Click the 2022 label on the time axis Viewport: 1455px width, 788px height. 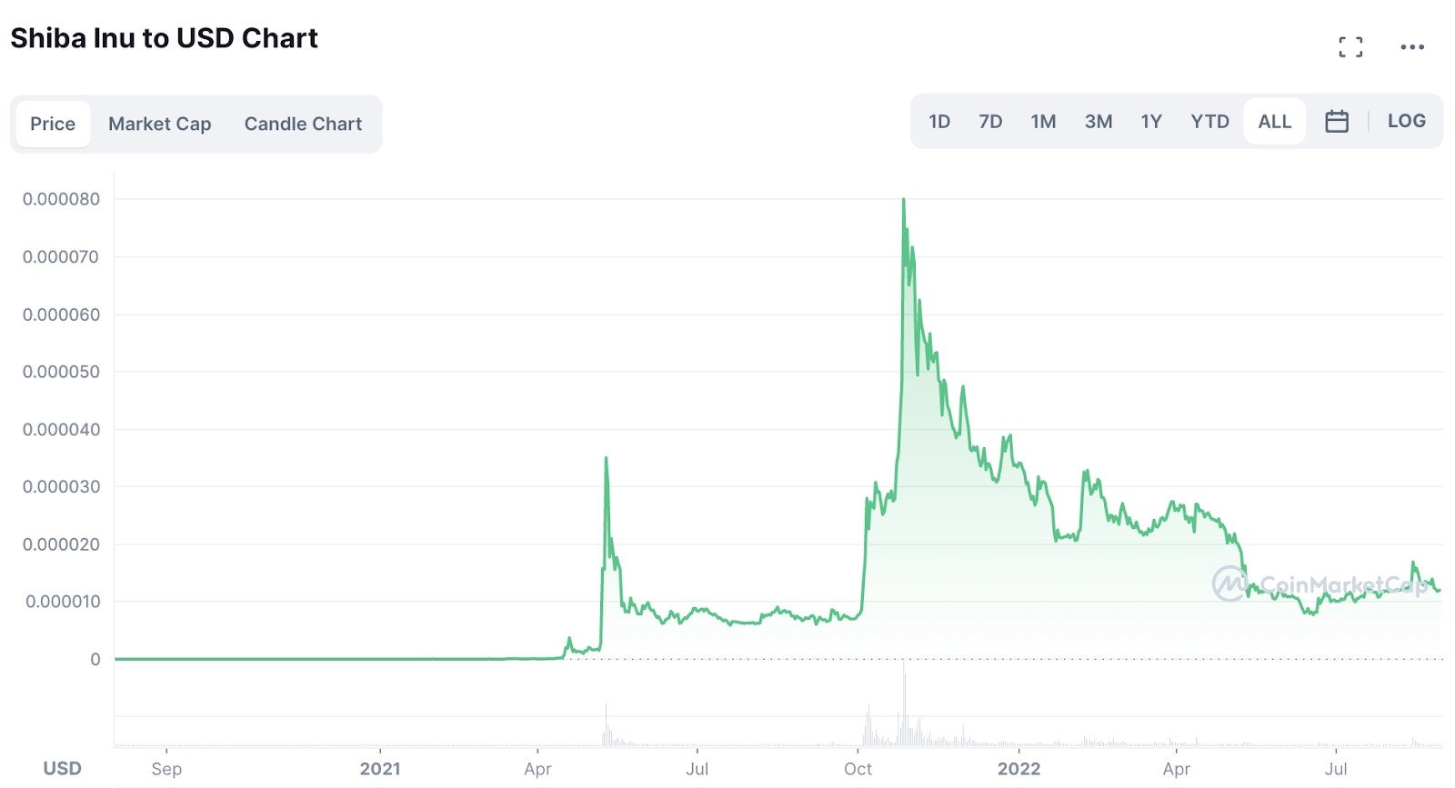[1018, 769]
